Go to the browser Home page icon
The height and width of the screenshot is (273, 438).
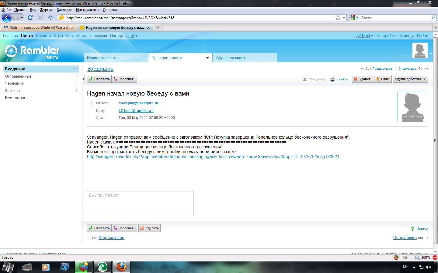51,18
